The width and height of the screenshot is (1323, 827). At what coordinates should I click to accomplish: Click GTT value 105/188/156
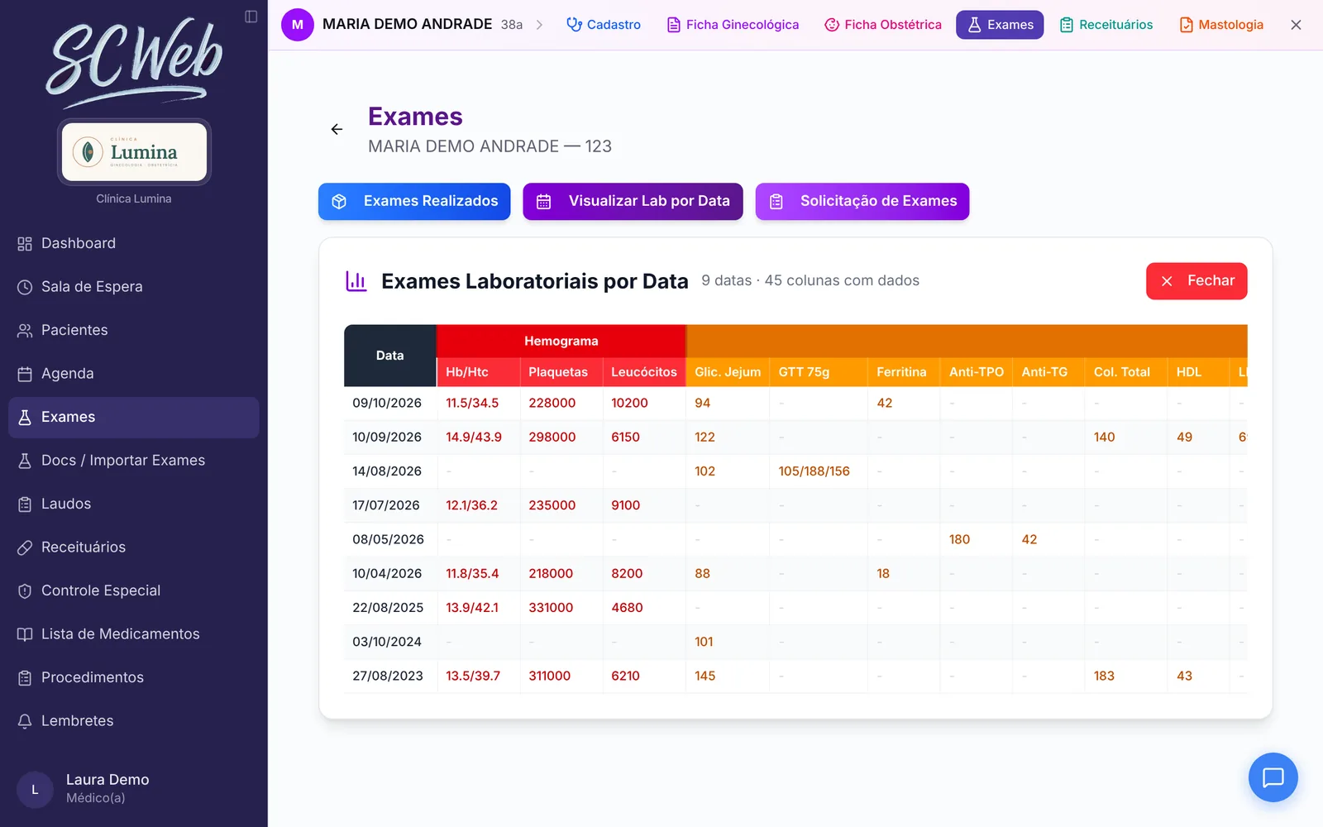click(814, 471)
